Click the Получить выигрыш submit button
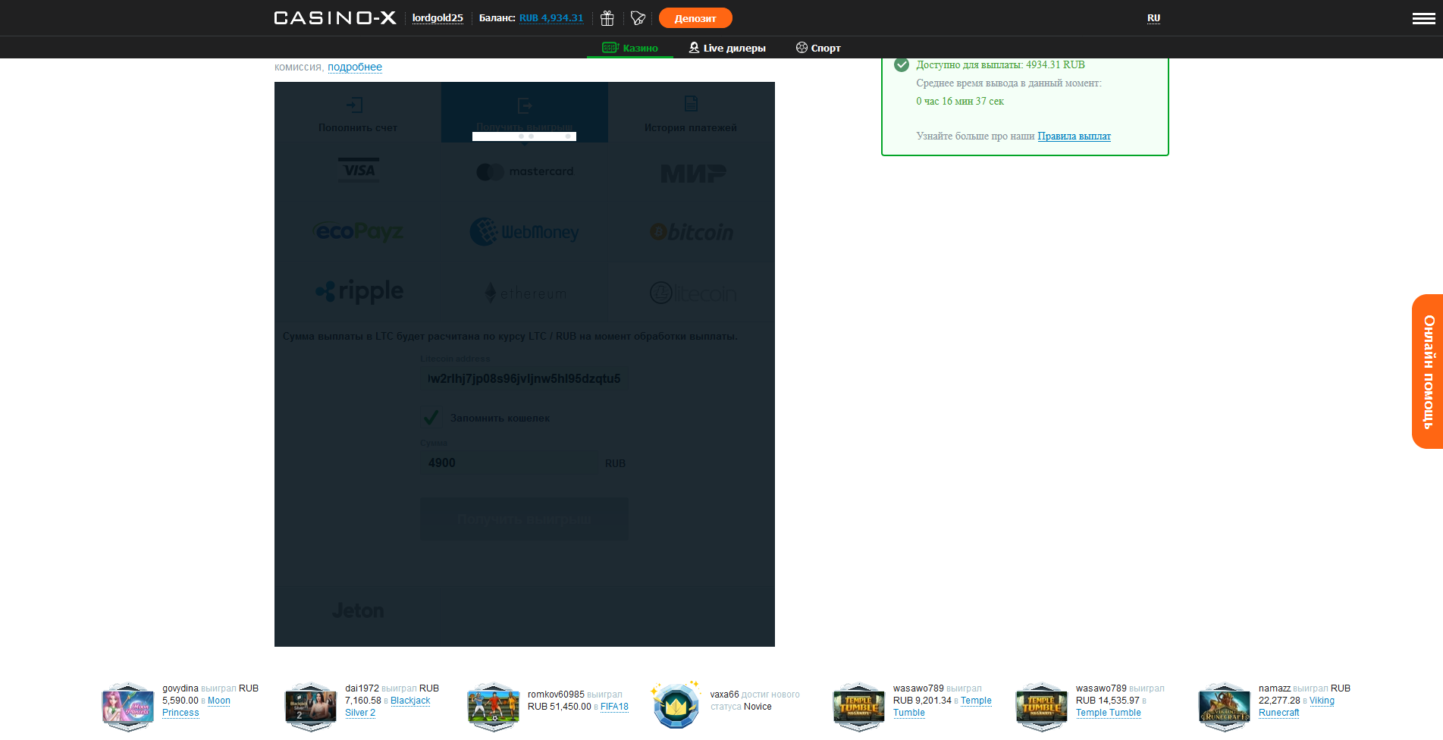 pos(524,519)
